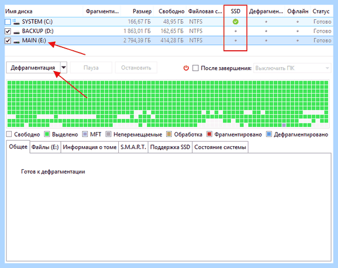Select the MAIN (E:) disk name
This screenshot has height=268, width=338.
point(34,41)
